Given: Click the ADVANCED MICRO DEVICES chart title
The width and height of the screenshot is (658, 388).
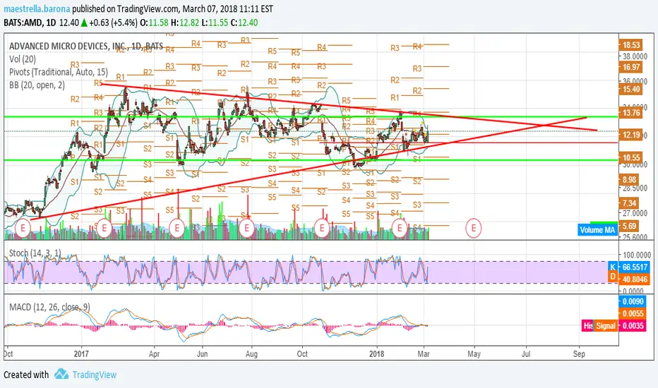Looking at the screenshot, I should [86, 46].
